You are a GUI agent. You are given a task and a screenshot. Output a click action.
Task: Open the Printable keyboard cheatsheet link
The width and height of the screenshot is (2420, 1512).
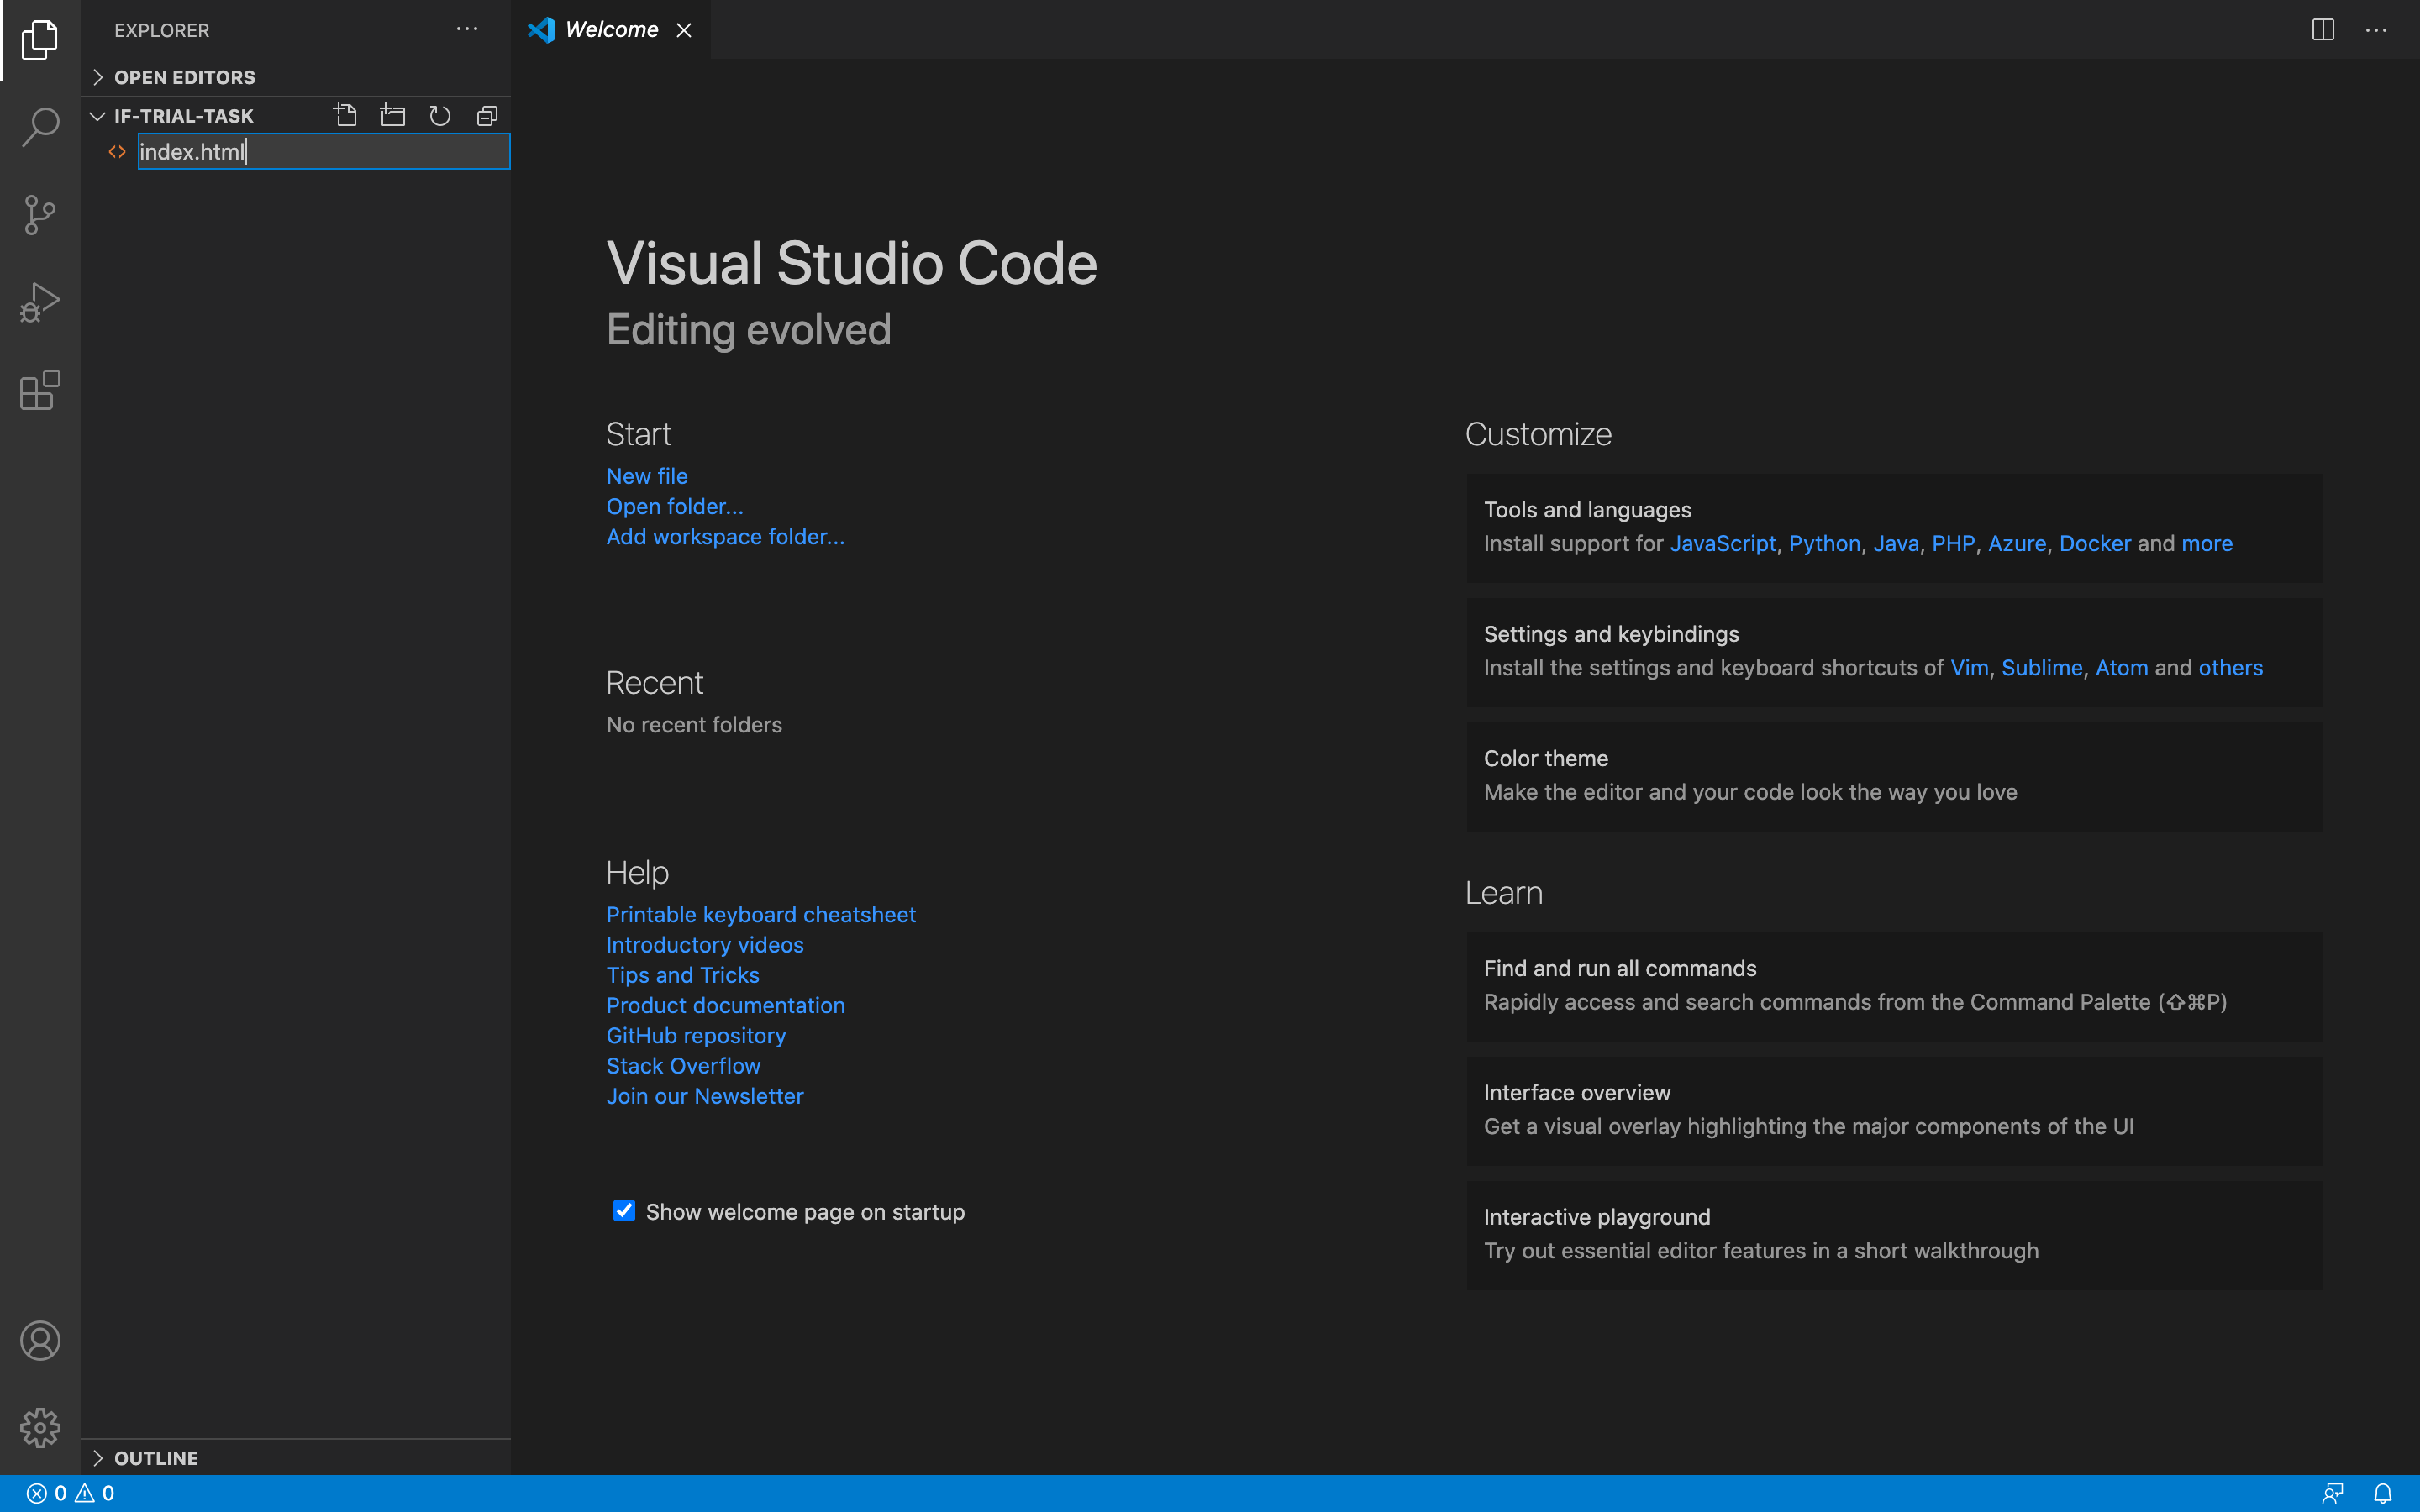[760, 914]
